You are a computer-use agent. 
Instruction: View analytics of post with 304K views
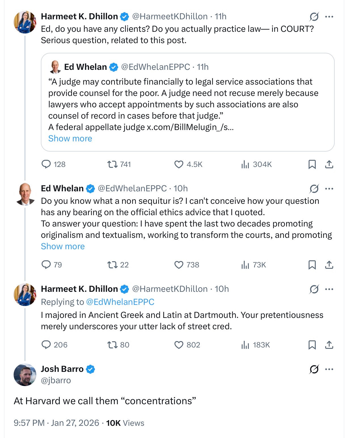(x=245, y=164)
